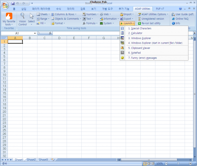Click the vertical scrollbar down arrow
Image resolution: width=197 pixels, height=166 pixels.
pyautogui.click(x=195, y=157)
